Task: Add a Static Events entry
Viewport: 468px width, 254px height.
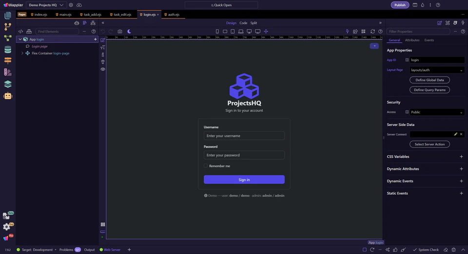Action: (461, 193)
